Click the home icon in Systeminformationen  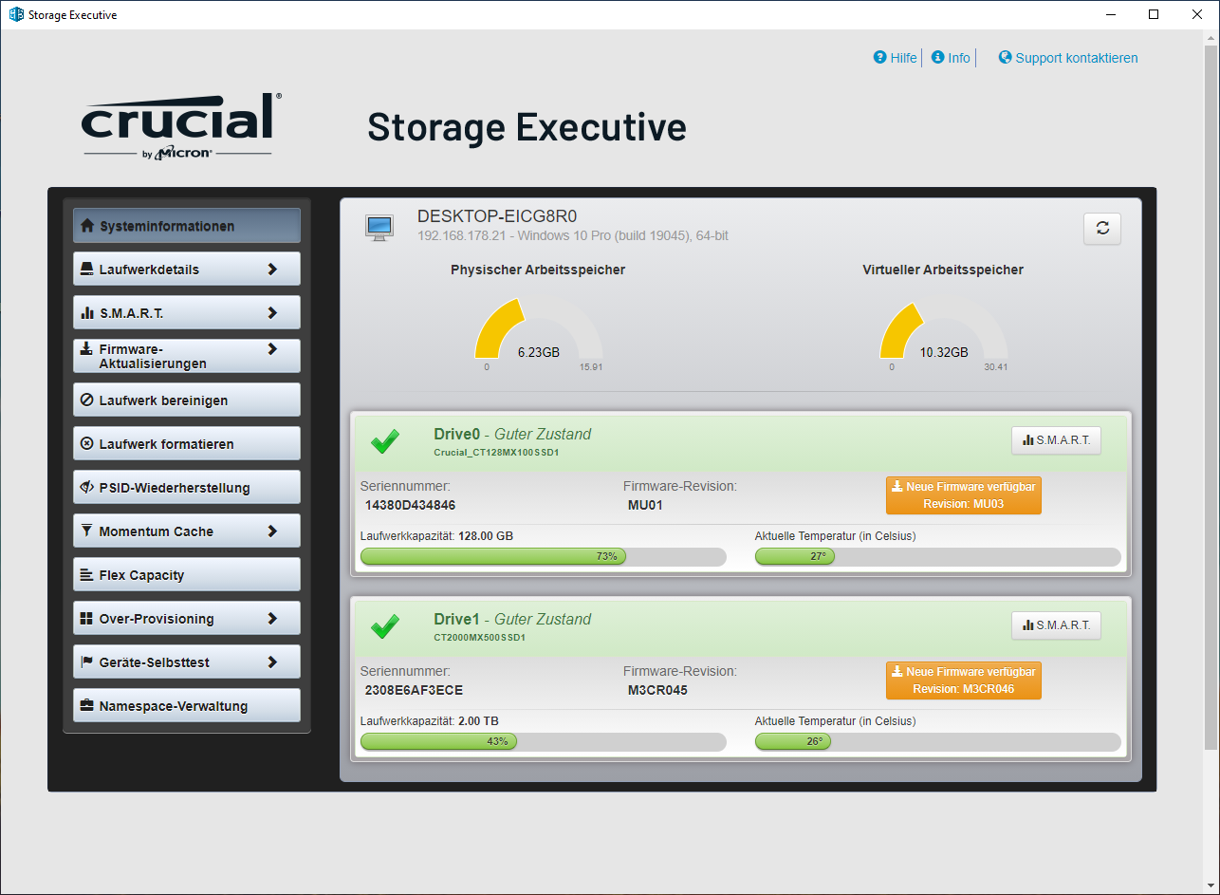click(x=87, y=226)
